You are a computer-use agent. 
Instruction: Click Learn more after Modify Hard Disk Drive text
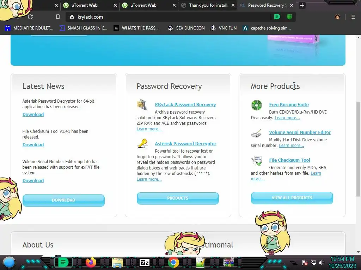tap(291, 146)
